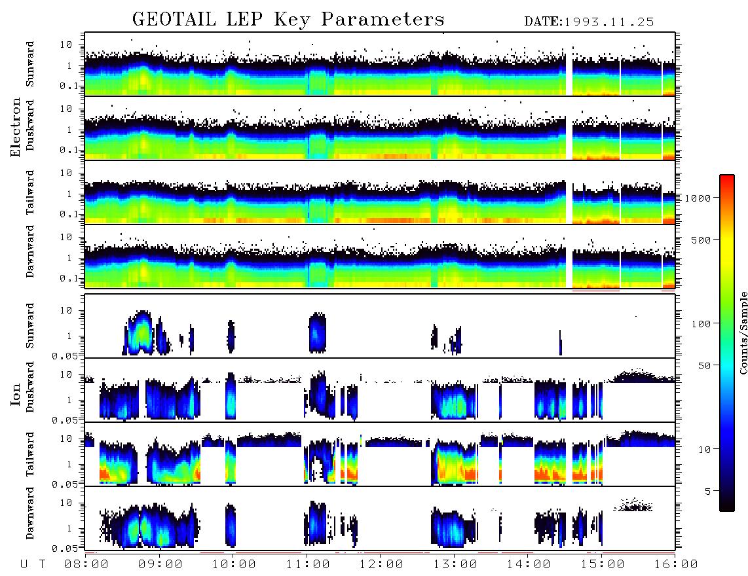
Task: Click the 1000 value on the color scale
Action: click(698, 198)
